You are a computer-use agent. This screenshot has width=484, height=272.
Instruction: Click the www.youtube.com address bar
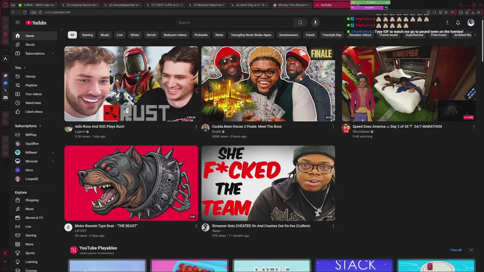coord(57,12)
